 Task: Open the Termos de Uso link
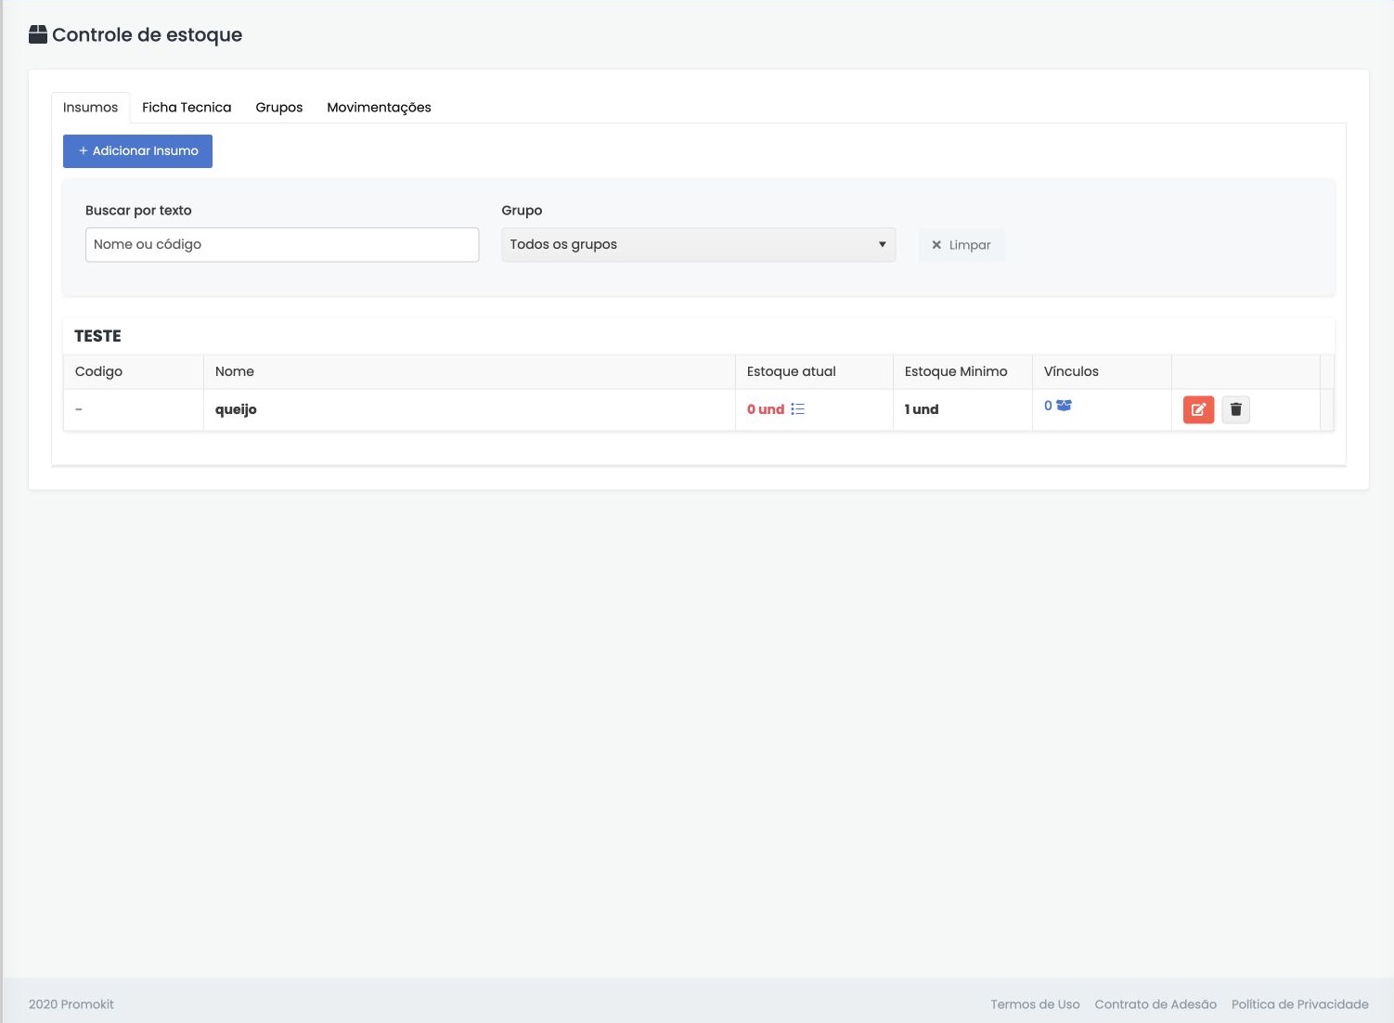1035,1004
